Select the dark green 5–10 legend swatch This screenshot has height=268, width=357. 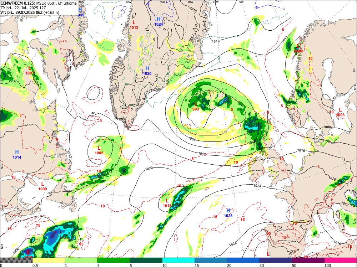146,261
